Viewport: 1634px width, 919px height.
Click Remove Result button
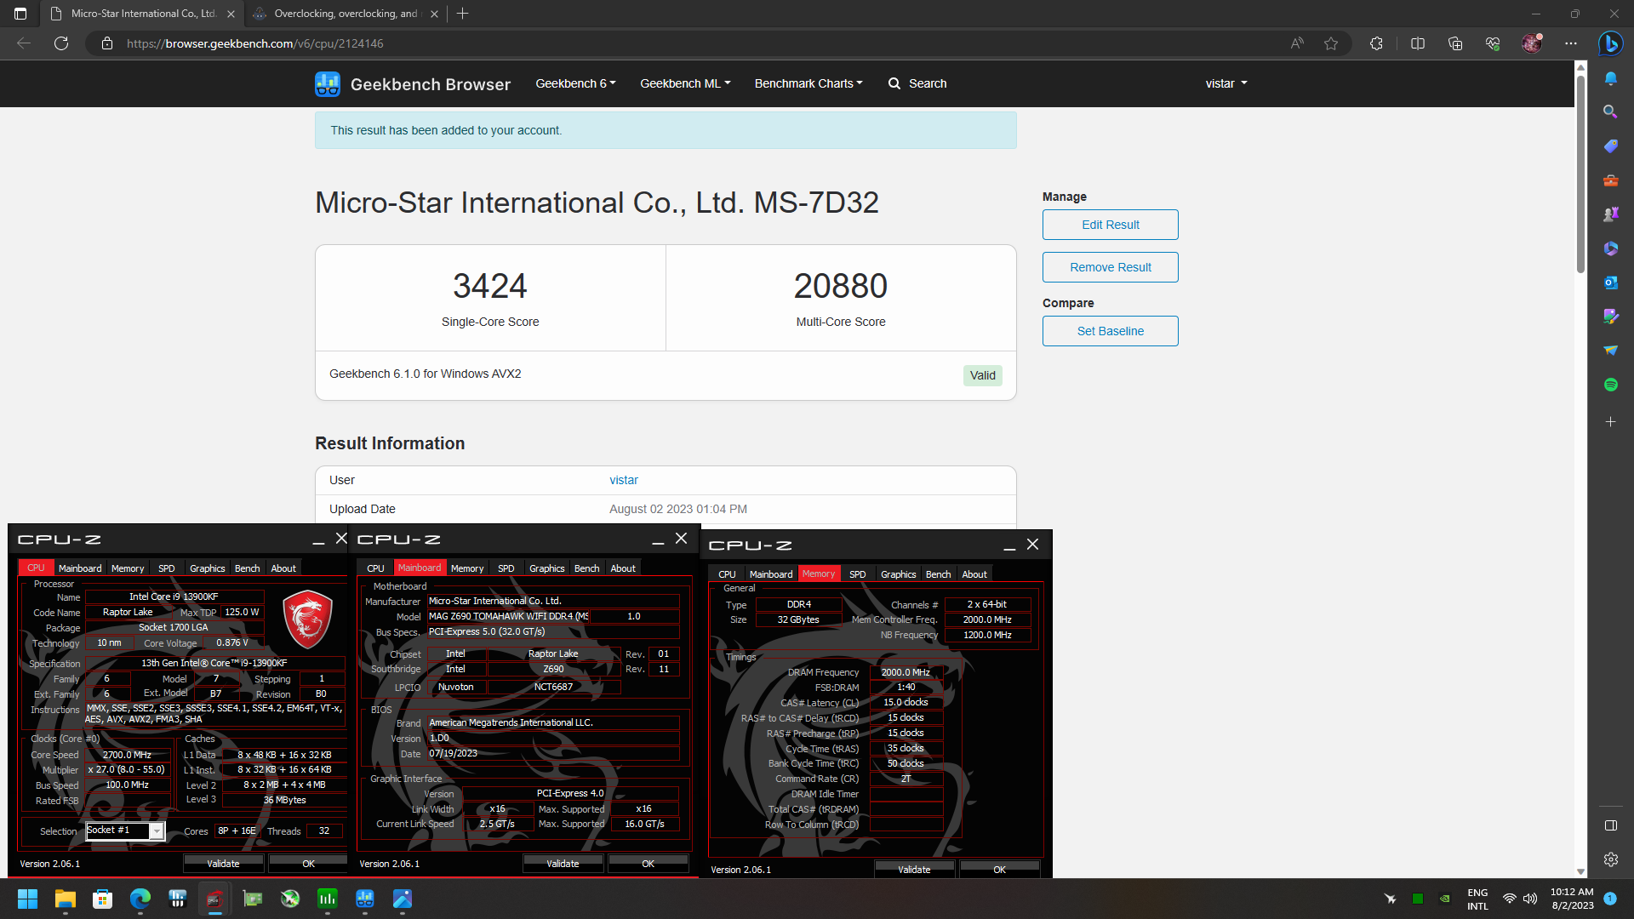1110,267
